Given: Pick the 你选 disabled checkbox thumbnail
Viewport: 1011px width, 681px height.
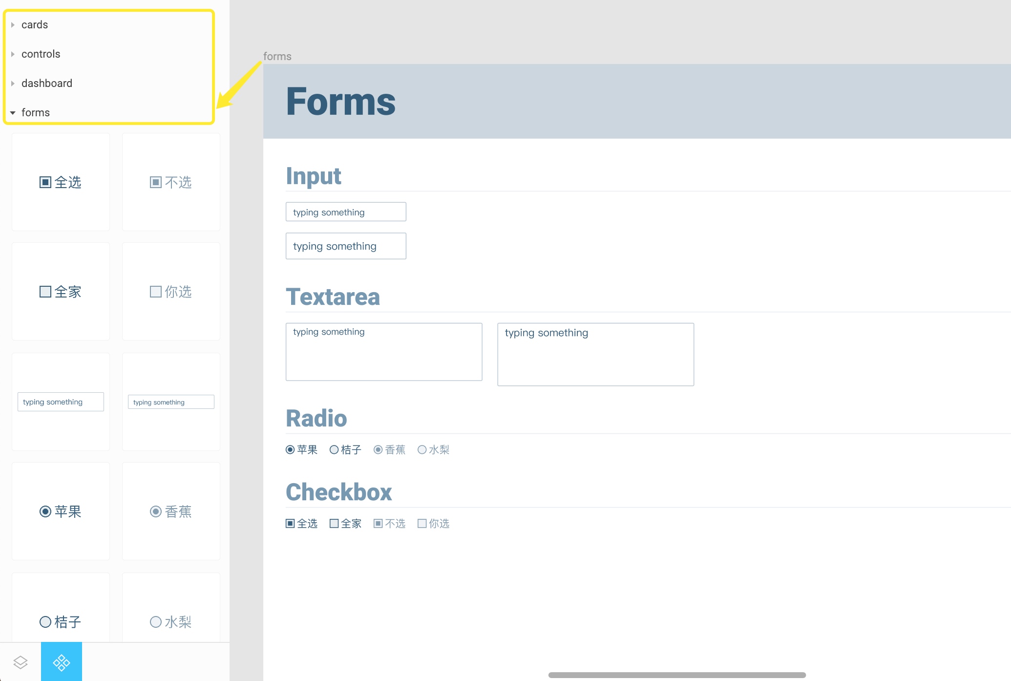Looking at the screenshot, I should tap(171, 292).
